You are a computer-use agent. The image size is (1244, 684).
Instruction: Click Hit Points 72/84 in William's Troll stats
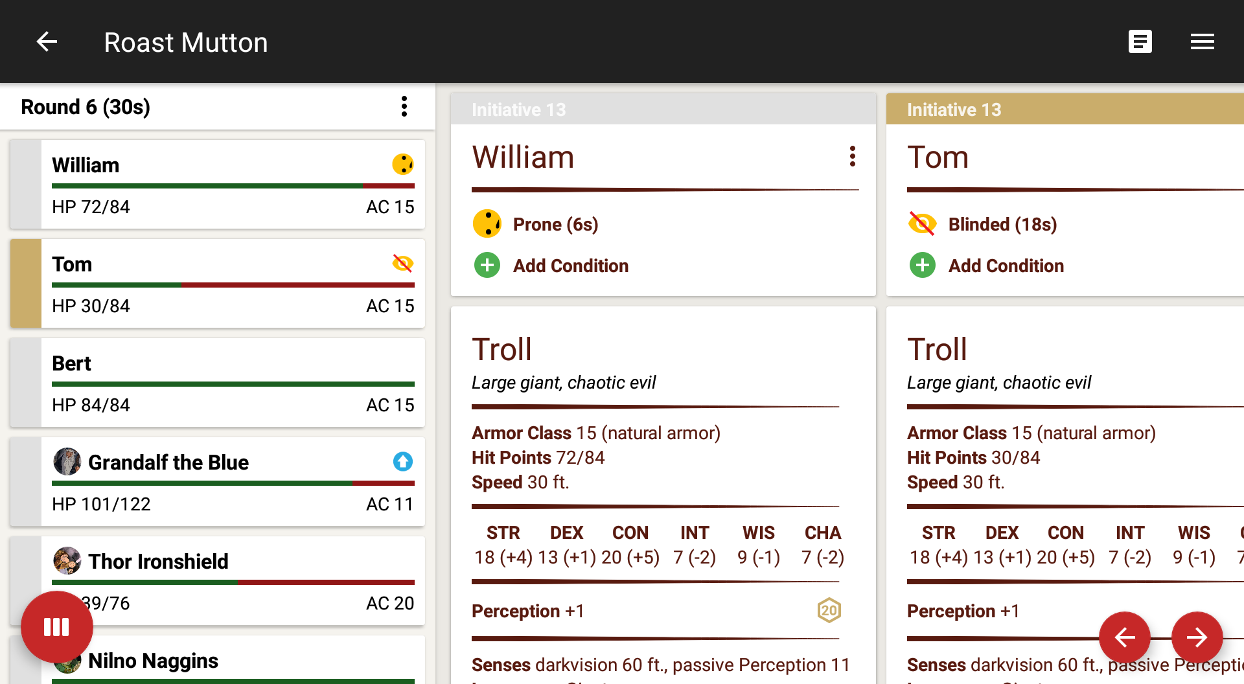pyautogui.click(x=538, y=457)
